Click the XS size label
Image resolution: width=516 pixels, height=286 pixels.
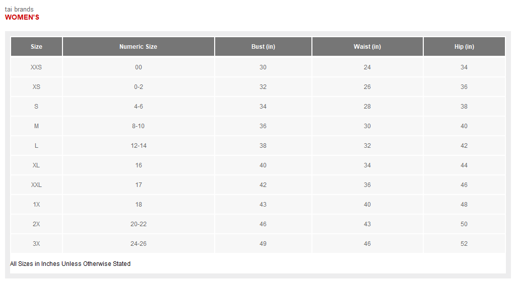tap(36, 87)
